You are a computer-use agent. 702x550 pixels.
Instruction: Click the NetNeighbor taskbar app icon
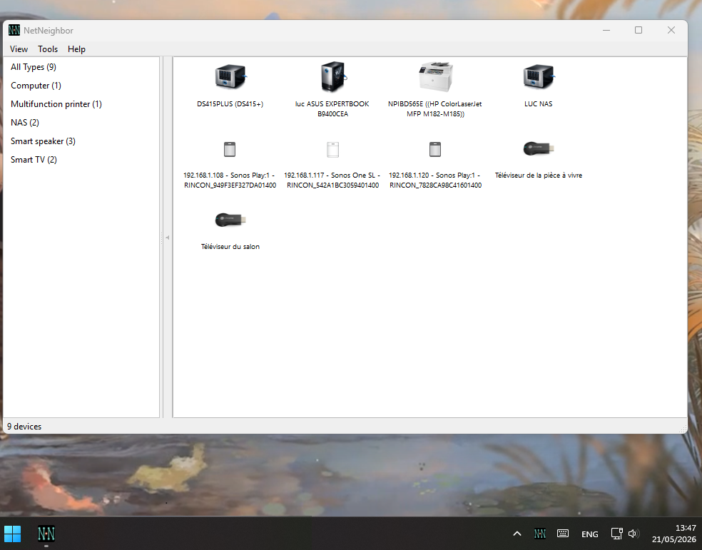[x=46, y=534]
